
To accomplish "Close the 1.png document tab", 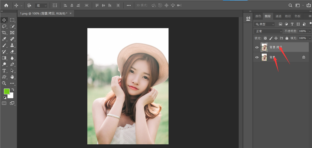I will 71,14.
